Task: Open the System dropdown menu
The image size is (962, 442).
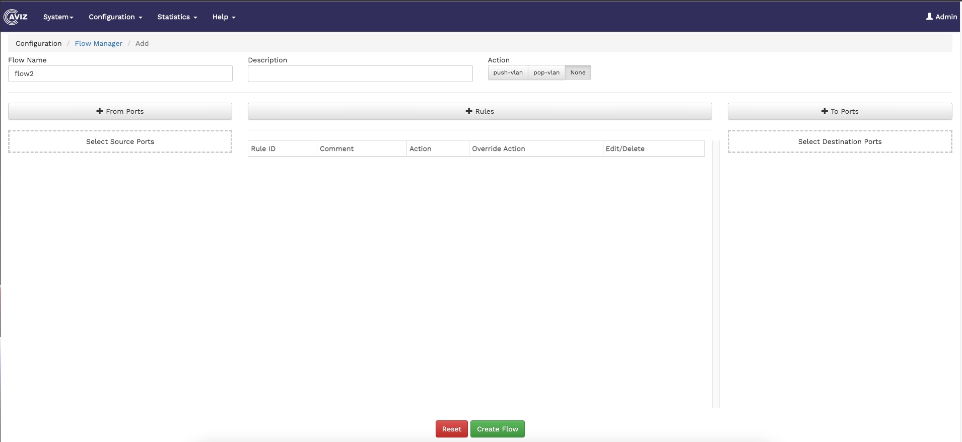Action: [x=58, y=17]
